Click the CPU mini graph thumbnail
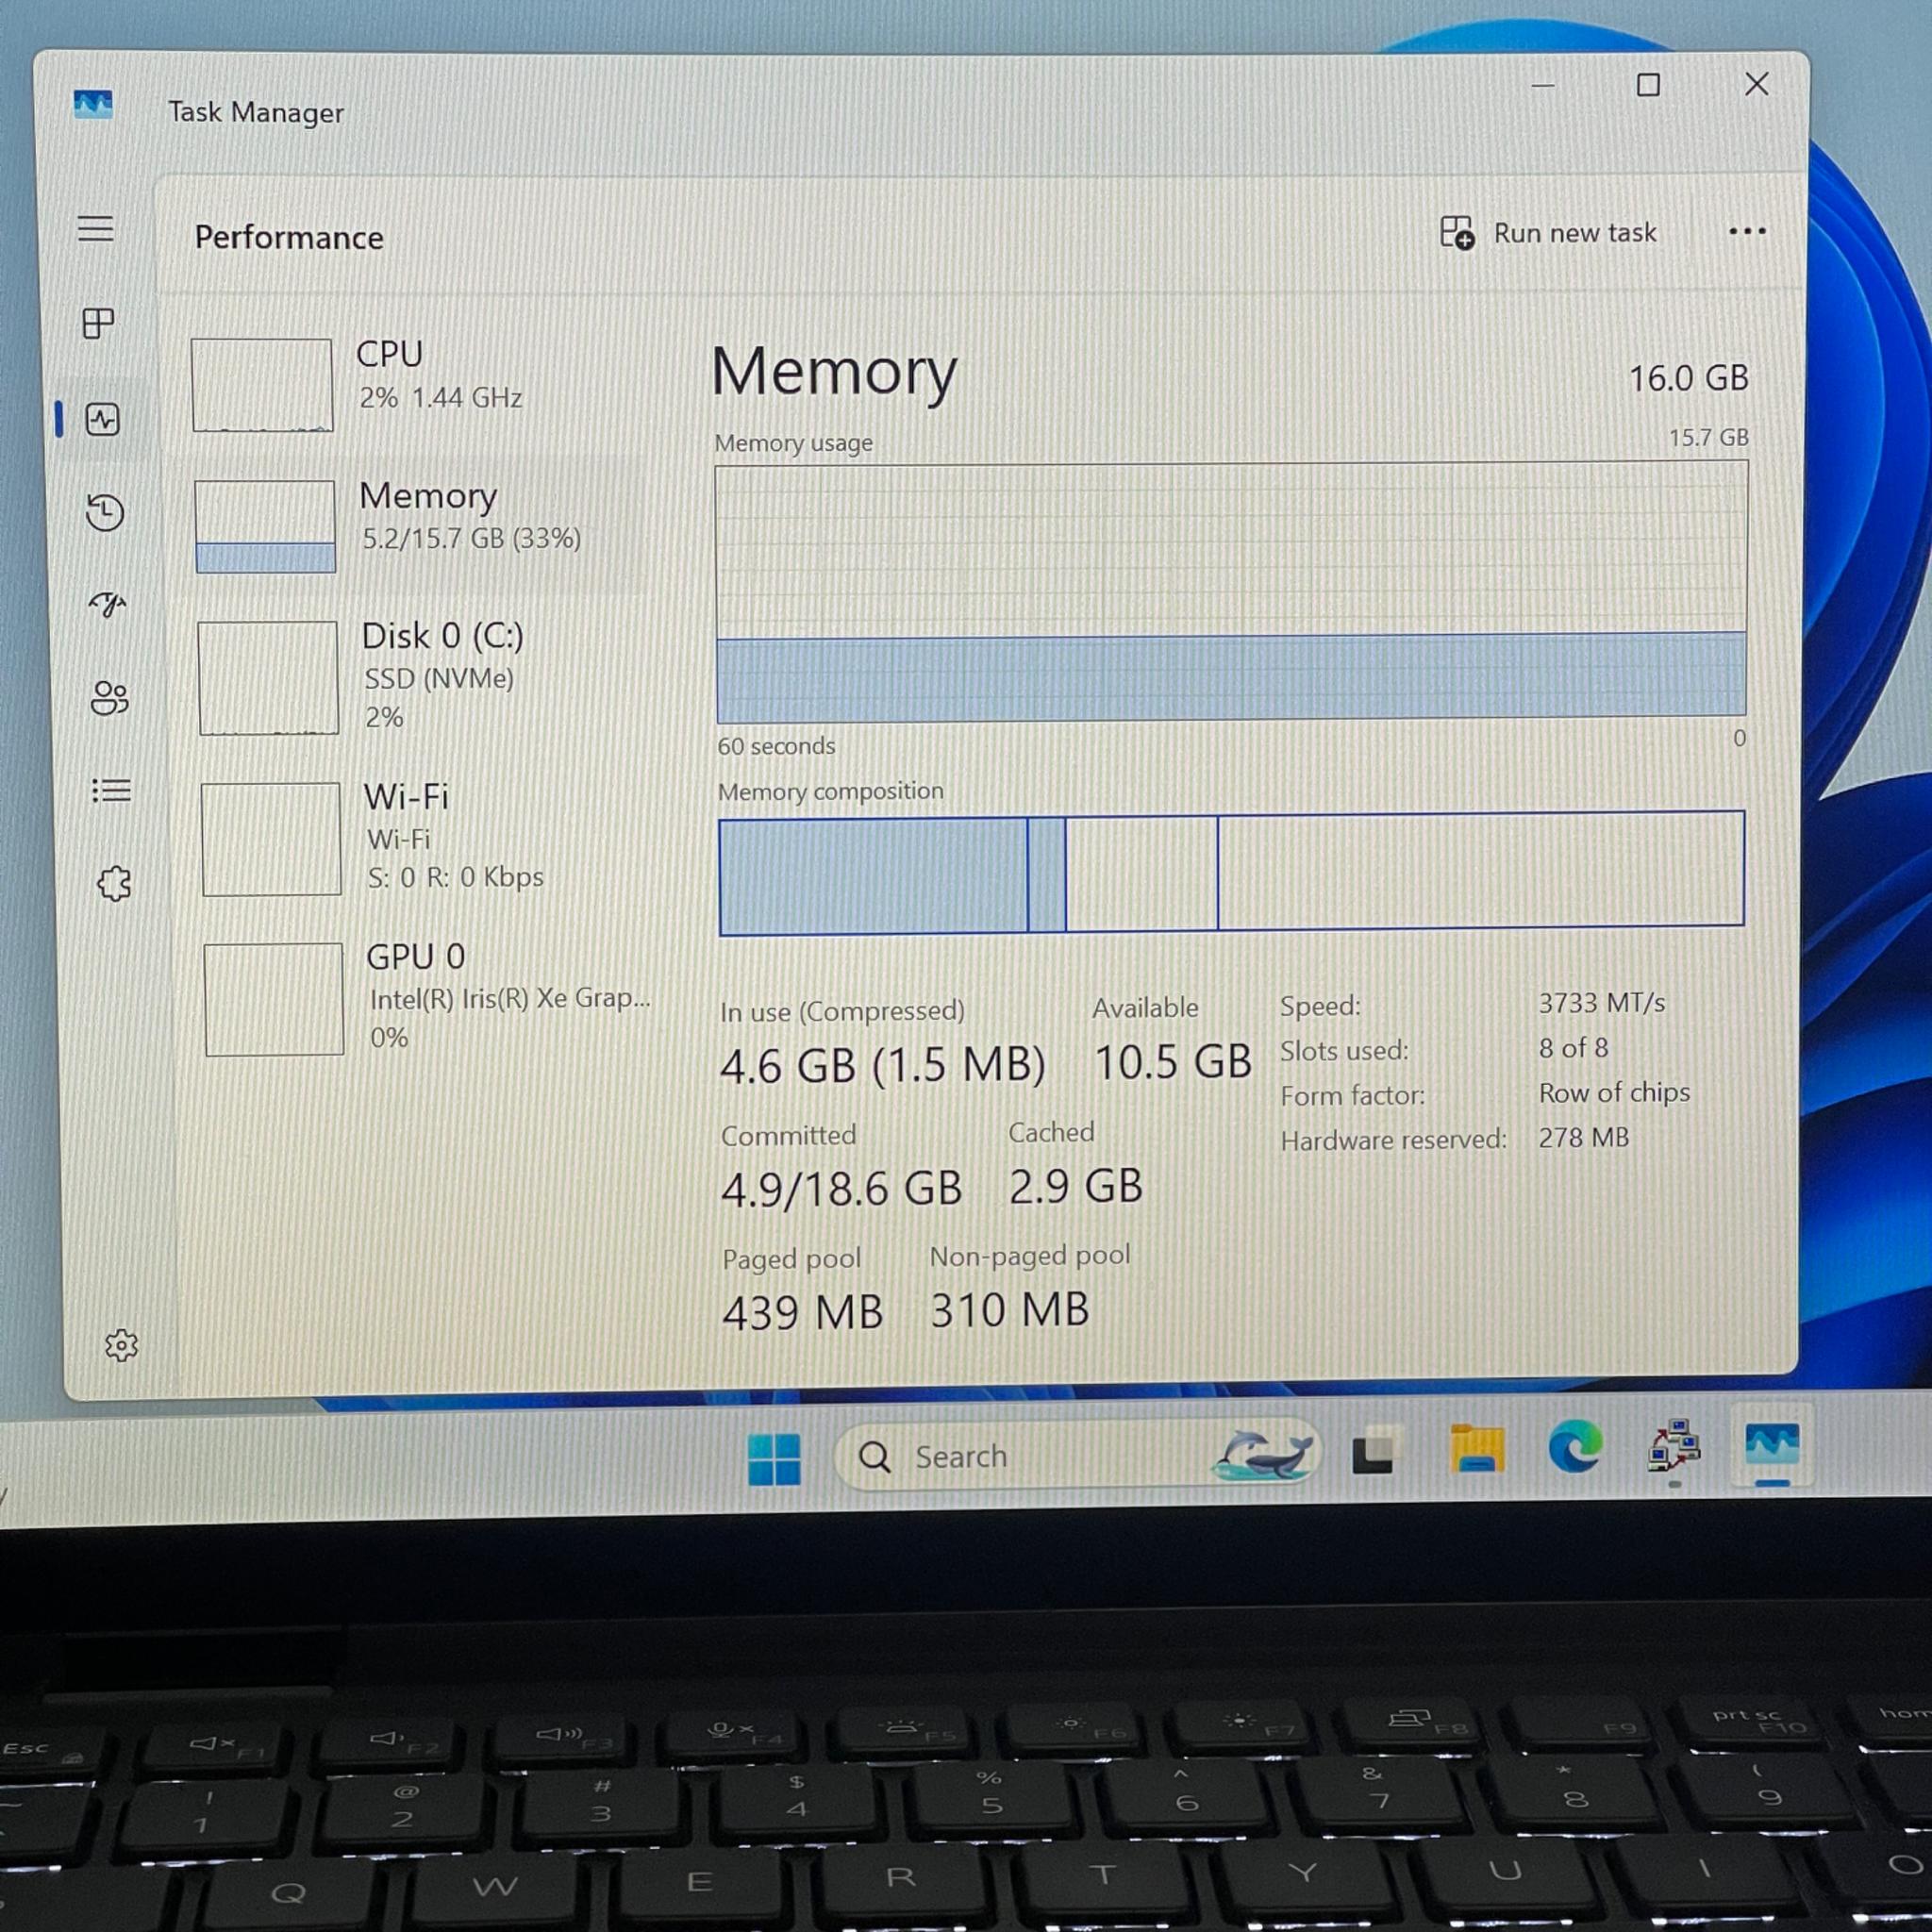 (x=262, y=385)
